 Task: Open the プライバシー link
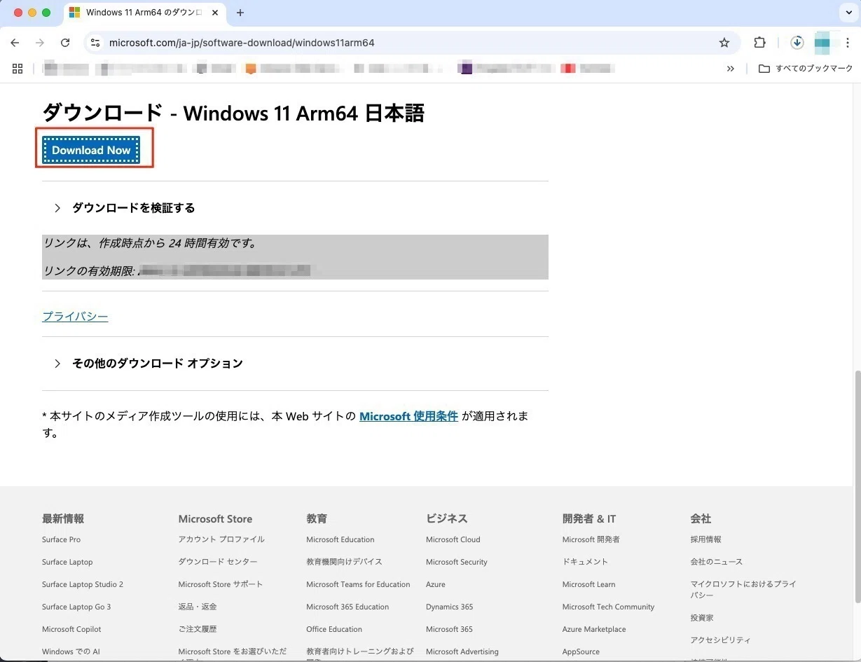75,317
